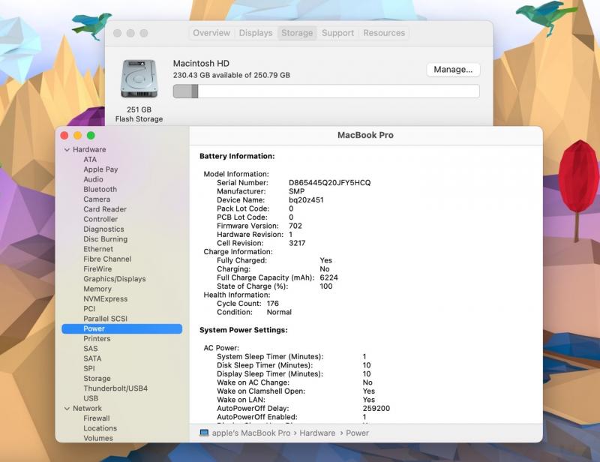This screenshot has height=462, width=600.
Task: Select Apple Pay in the sidebar
Action: point(100,169)
